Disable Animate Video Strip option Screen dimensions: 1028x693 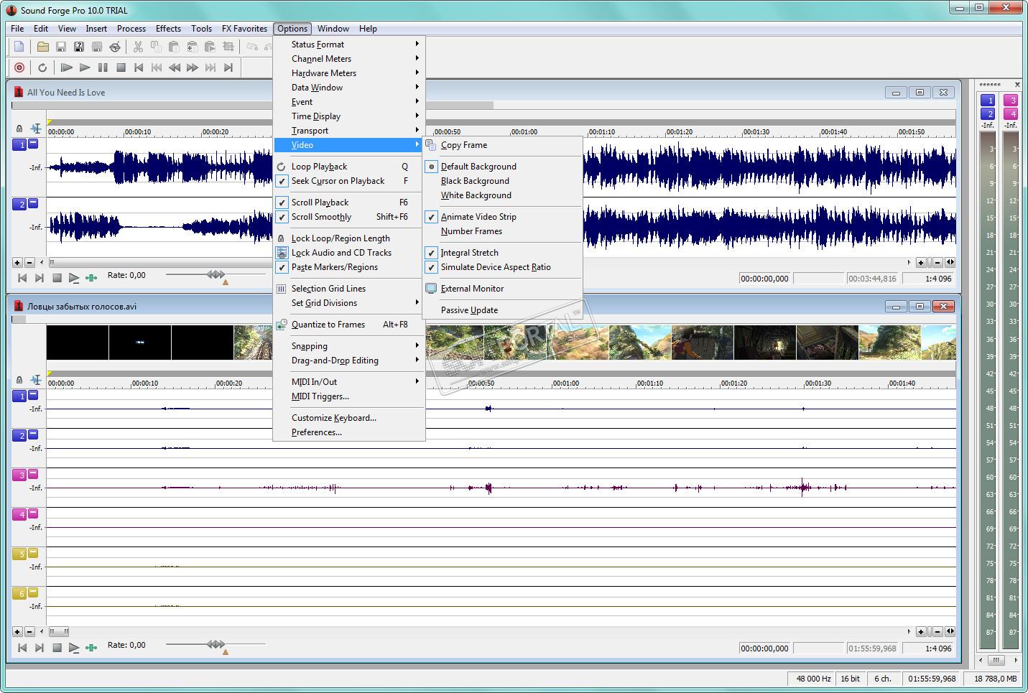pyautogui.click(x=478, y=217)
